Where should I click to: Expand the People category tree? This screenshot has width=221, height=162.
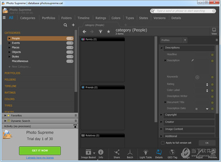point(9,38)
